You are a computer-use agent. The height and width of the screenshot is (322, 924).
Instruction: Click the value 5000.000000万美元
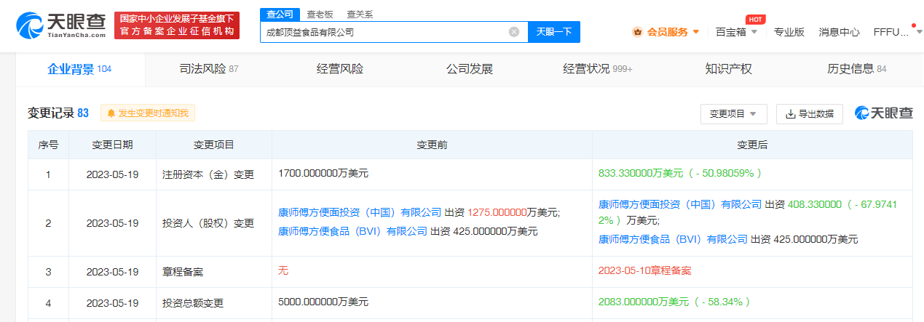pos(323,301)
